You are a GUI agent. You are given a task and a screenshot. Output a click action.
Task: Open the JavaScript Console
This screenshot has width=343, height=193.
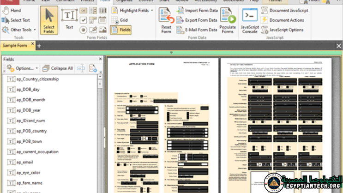[x=250, y=20]
